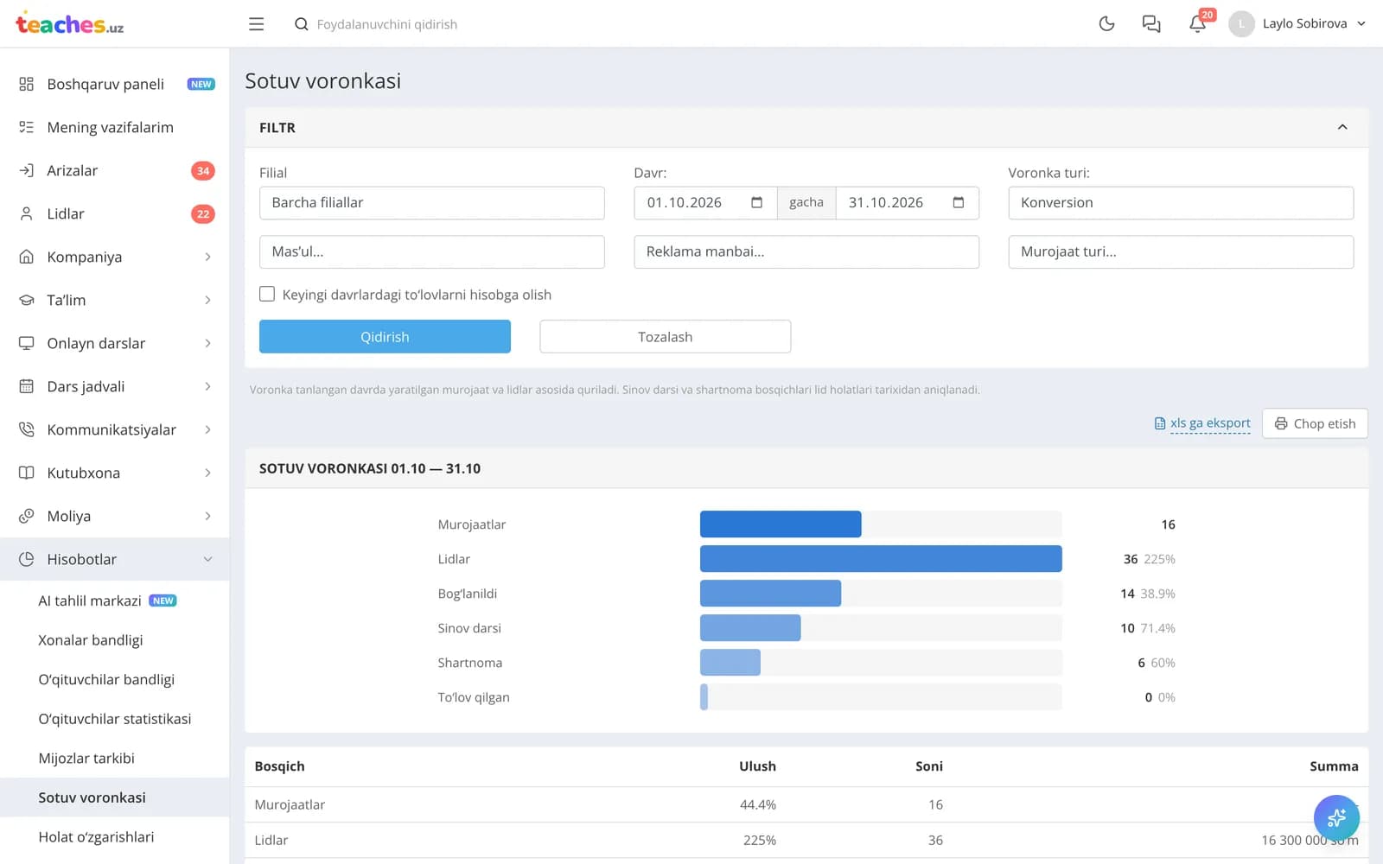1383x864 pixels.
Task: Toggle dark mode moon icon
Action: 1106,24
